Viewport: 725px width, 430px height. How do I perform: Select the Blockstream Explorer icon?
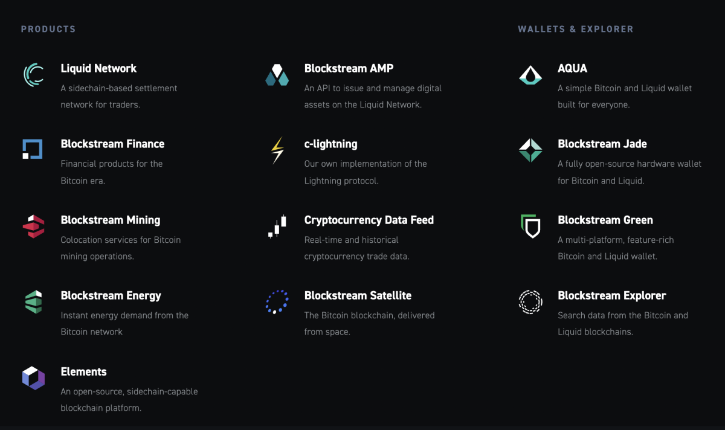530,302
